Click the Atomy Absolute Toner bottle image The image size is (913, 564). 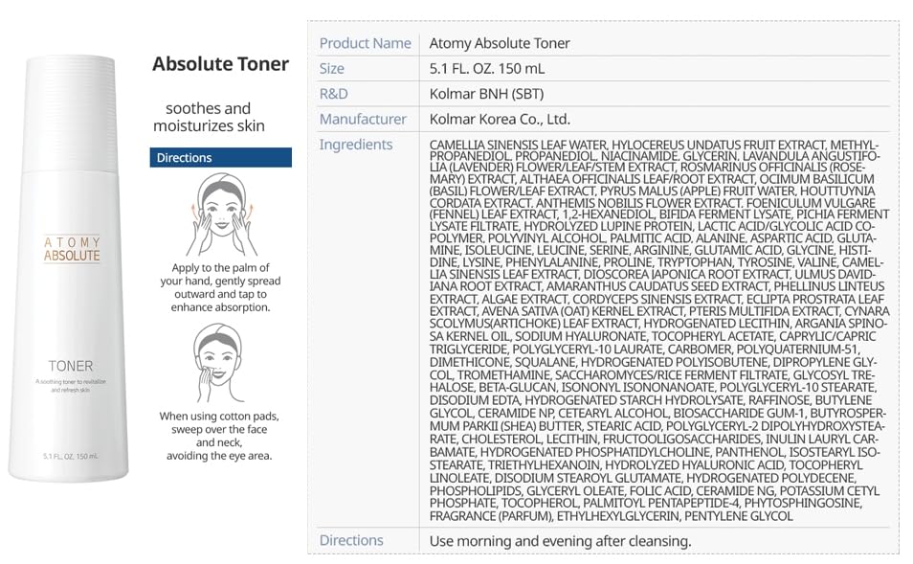[x=69, y=269]
